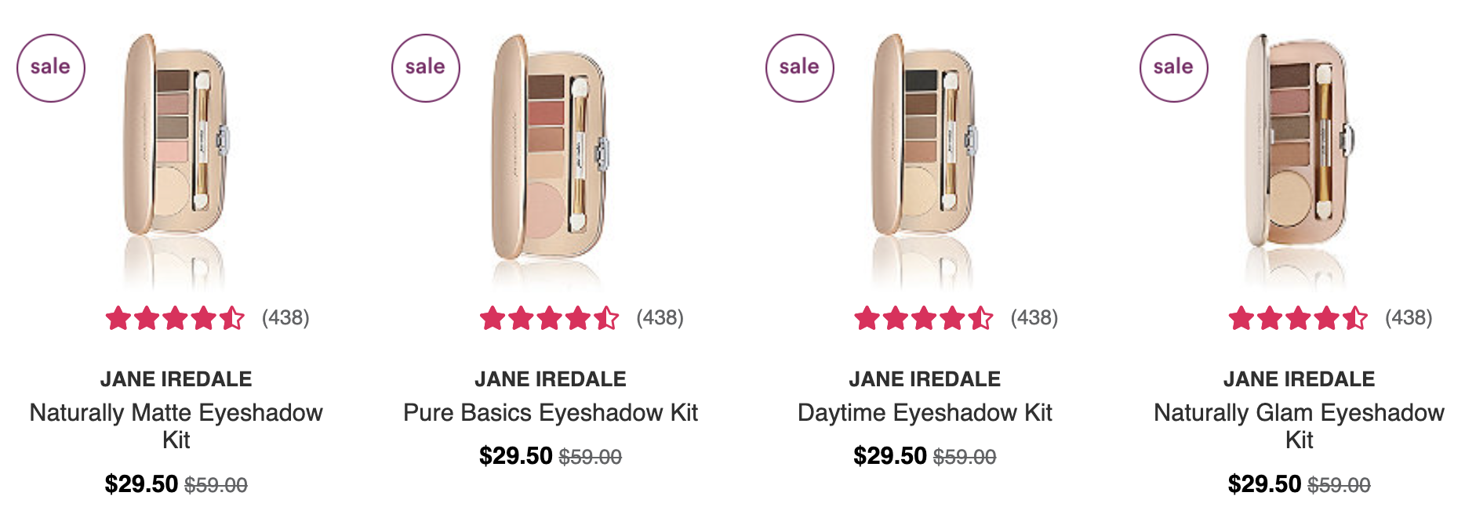Open star rating for Pure Basics Eyeshadow Kit
The height and width of the screenshot is (525, 1465).
[x=549, y=318]
